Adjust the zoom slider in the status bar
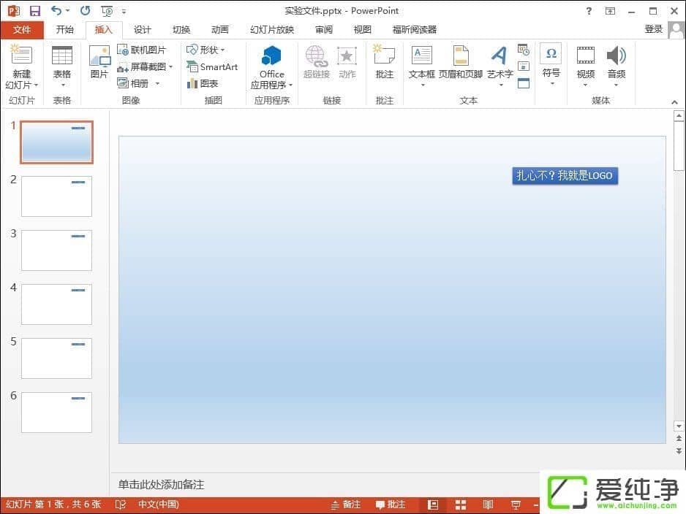Image resolution: width=686 pixels, height=514 pixels. 578,504
